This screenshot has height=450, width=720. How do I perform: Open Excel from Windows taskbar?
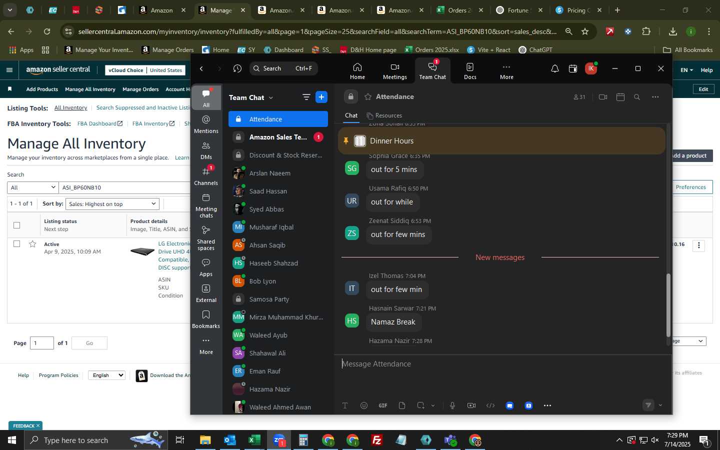point(254,440)
